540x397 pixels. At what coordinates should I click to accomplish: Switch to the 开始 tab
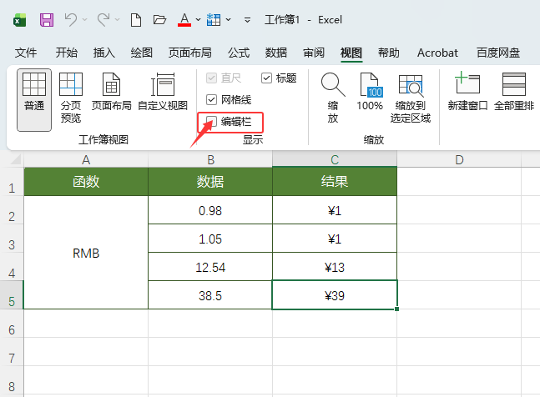pos(67,53)
